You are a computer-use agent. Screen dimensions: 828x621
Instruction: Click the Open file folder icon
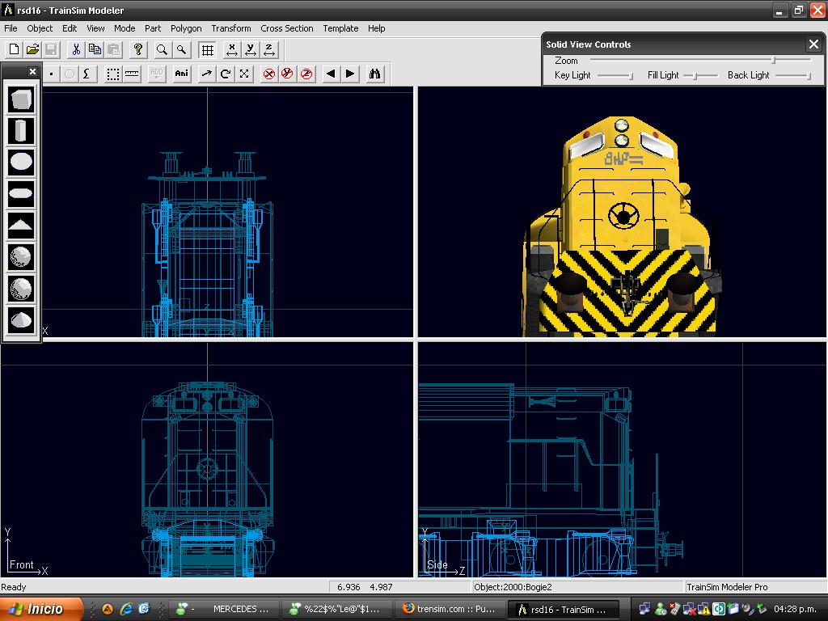32,50
